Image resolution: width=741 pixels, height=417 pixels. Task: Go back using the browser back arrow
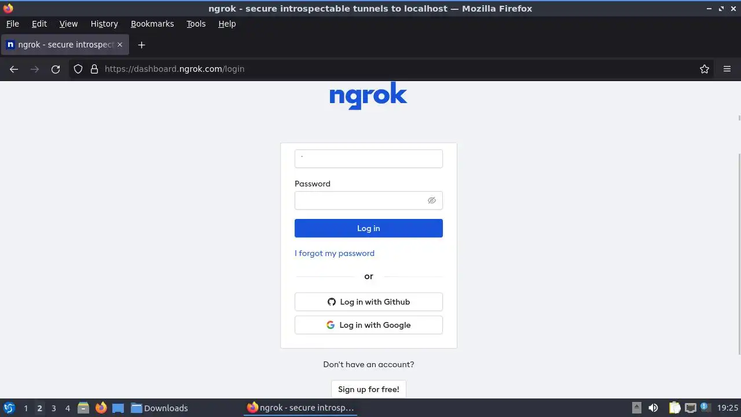click(x=14, y=69)
